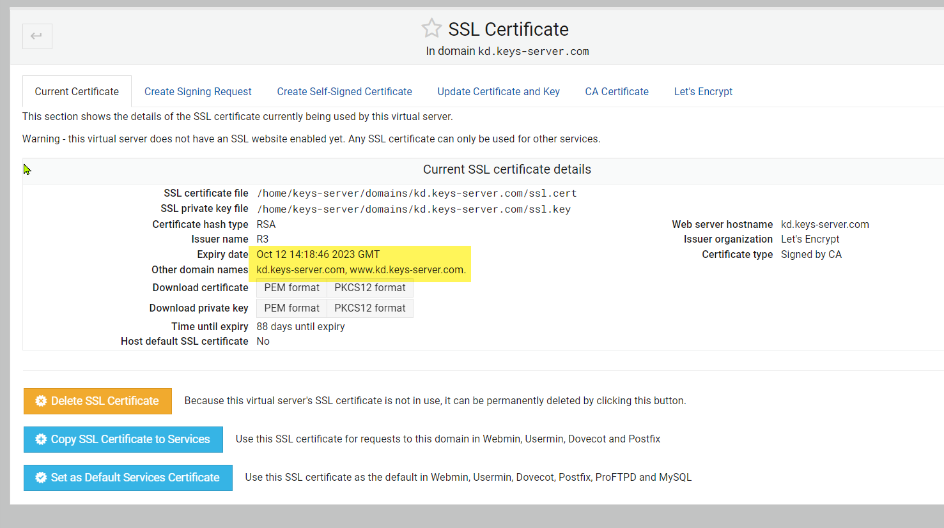The height and width of the screenshot is (528, 944).
Task: Switch to the Current Certificate tab
Action: click(x=77, y=91)
